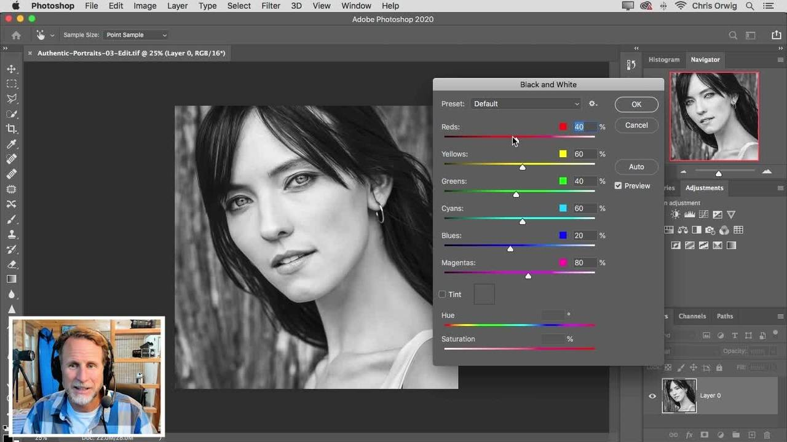The image size is (787, 442).
Task: Click the search magnifier icon
Action: 733,36
